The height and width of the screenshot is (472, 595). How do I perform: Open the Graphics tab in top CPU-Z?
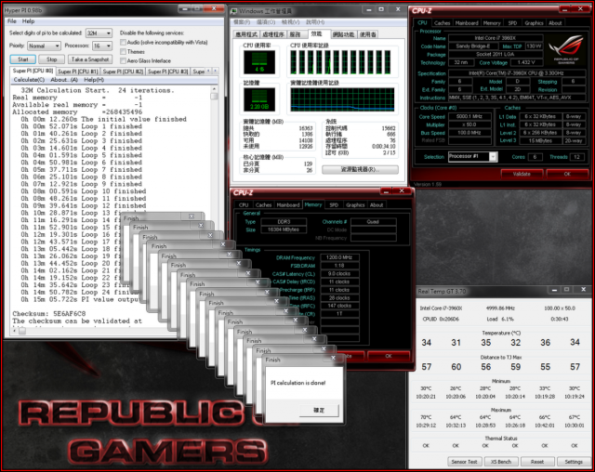pos(535,23)
